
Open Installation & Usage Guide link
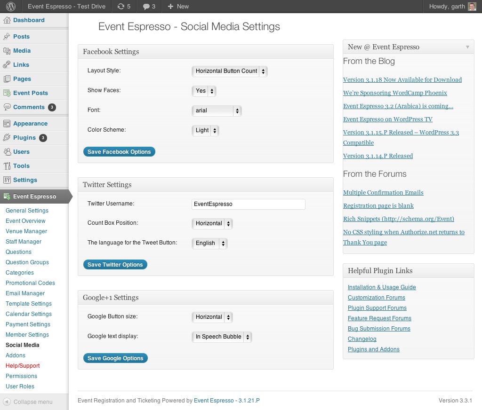pyautogui.click(x=382, y=287)
